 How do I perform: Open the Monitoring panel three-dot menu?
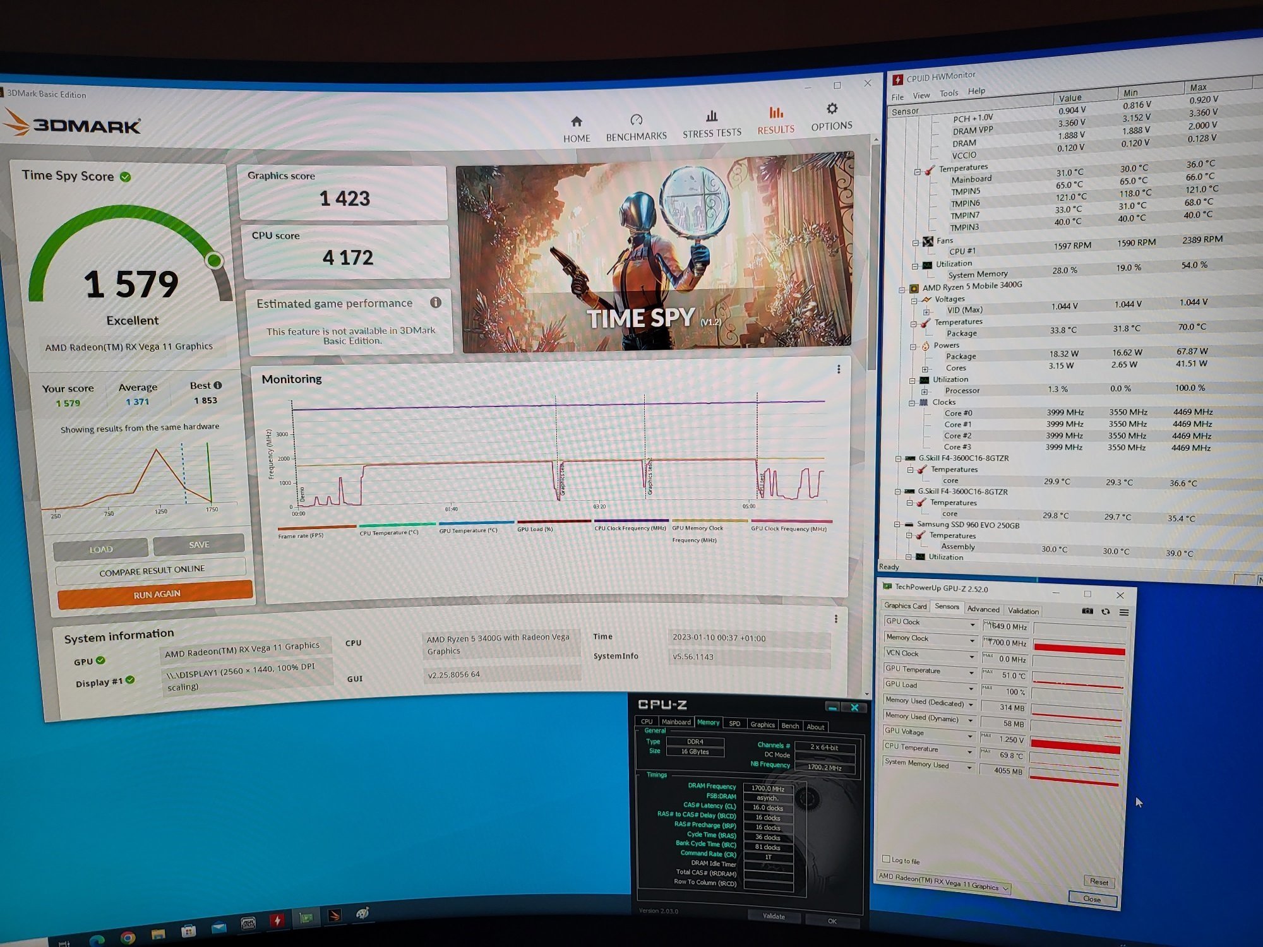click(839, 369)
